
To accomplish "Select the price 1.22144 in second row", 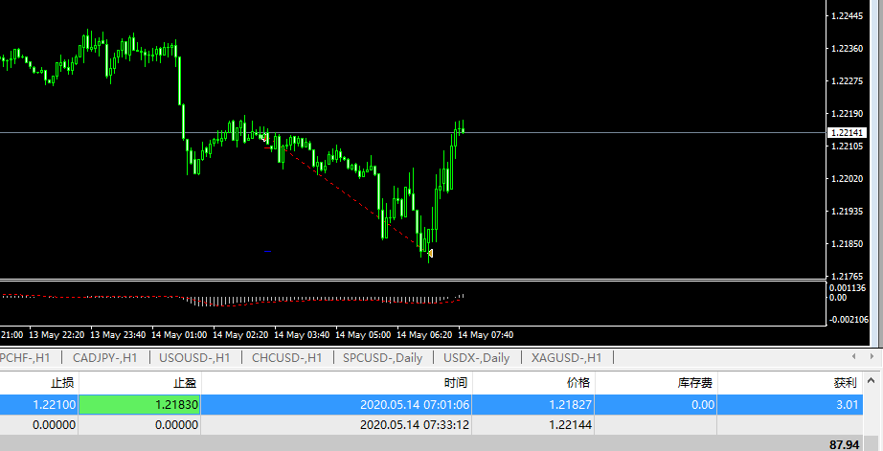I will [x=571, y=424].
